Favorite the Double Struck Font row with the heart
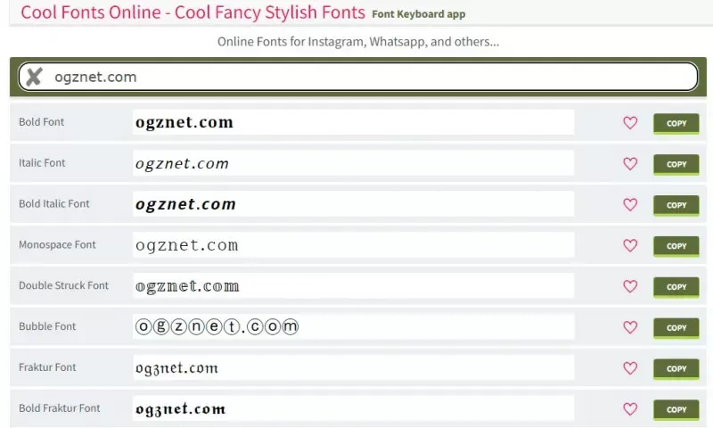The width and height of the screenshot is (713, 428). [x=630, y=286]
